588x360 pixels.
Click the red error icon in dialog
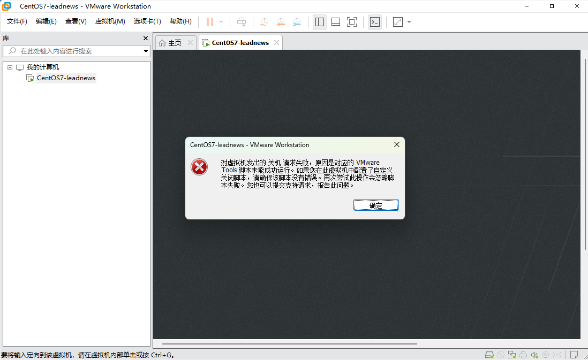[x=199, y=167]
